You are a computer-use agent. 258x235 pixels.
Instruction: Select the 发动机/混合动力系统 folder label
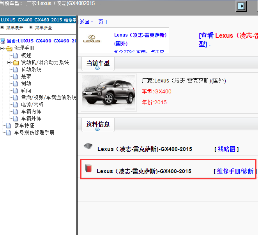coord(45,63)
